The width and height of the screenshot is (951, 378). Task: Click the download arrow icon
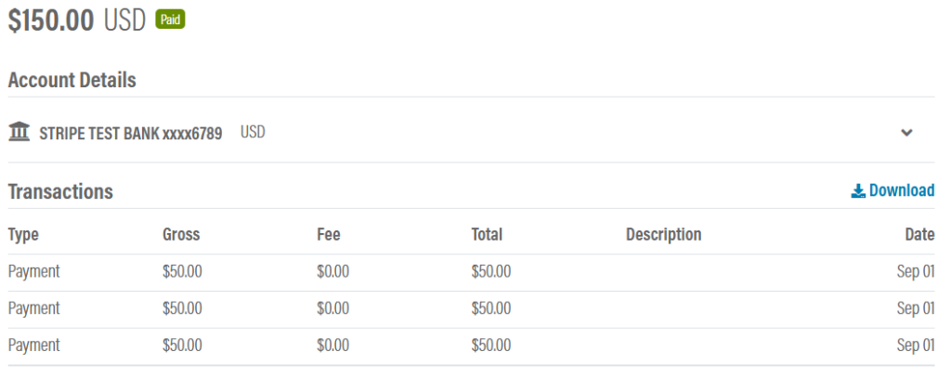click(x=857, y=191)
